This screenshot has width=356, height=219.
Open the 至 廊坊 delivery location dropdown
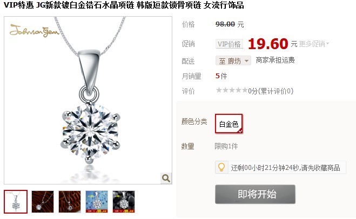(233, 60)
